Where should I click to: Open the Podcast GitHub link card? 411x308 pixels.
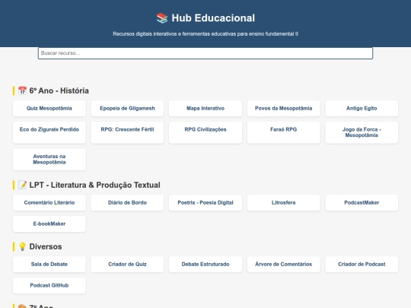pyautogui.click(x=49, y=285)
